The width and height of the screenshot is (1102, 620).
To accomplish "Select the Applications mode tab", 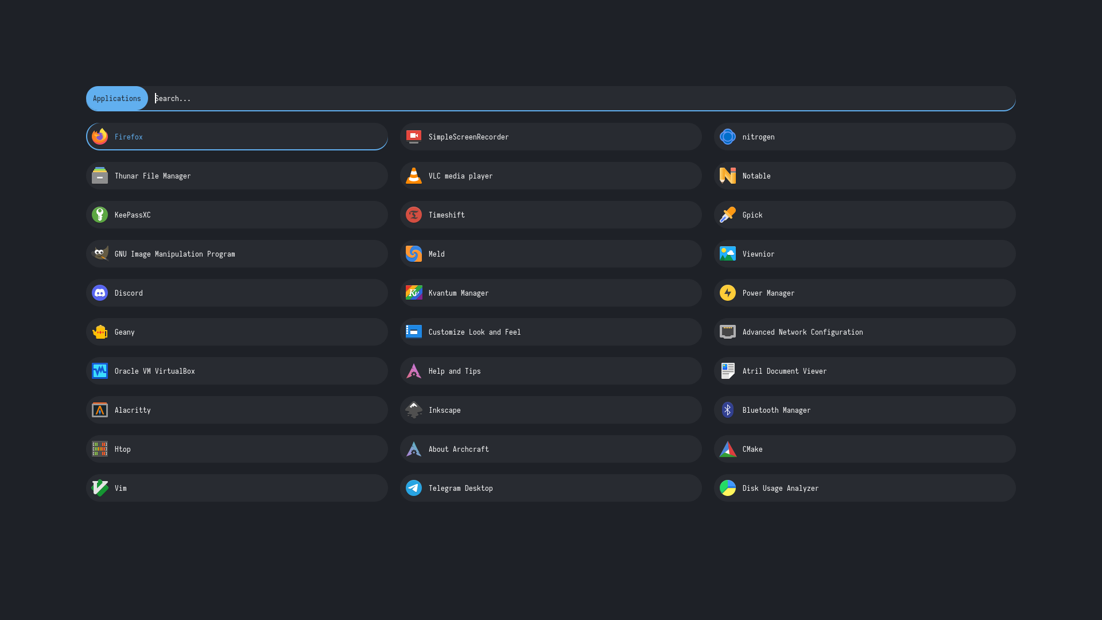I will 117,98.
